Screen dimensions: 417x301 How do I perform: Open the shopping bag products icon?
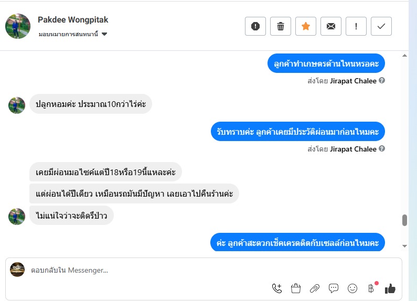296,288
